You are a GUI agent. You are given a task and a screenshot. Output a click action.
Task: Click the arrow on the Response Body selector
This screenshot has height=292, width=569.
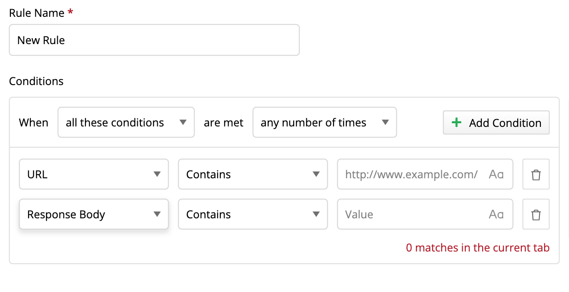point(157,214)
